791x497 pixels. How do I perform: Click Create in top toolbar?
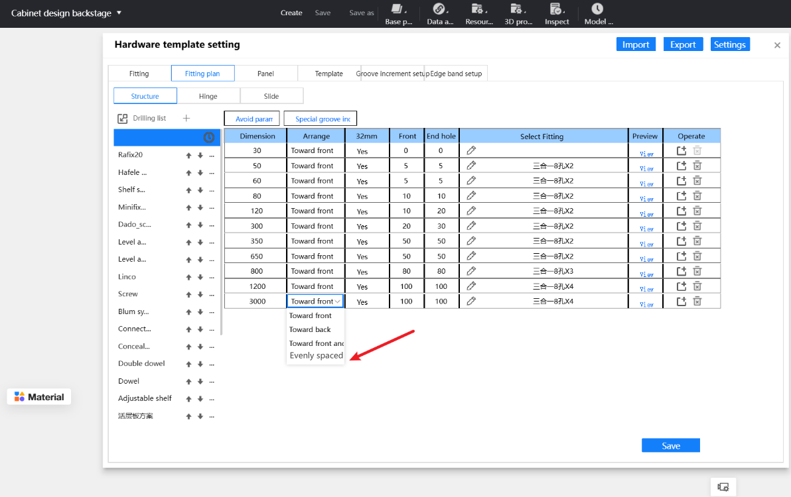[x=291, y=13]
